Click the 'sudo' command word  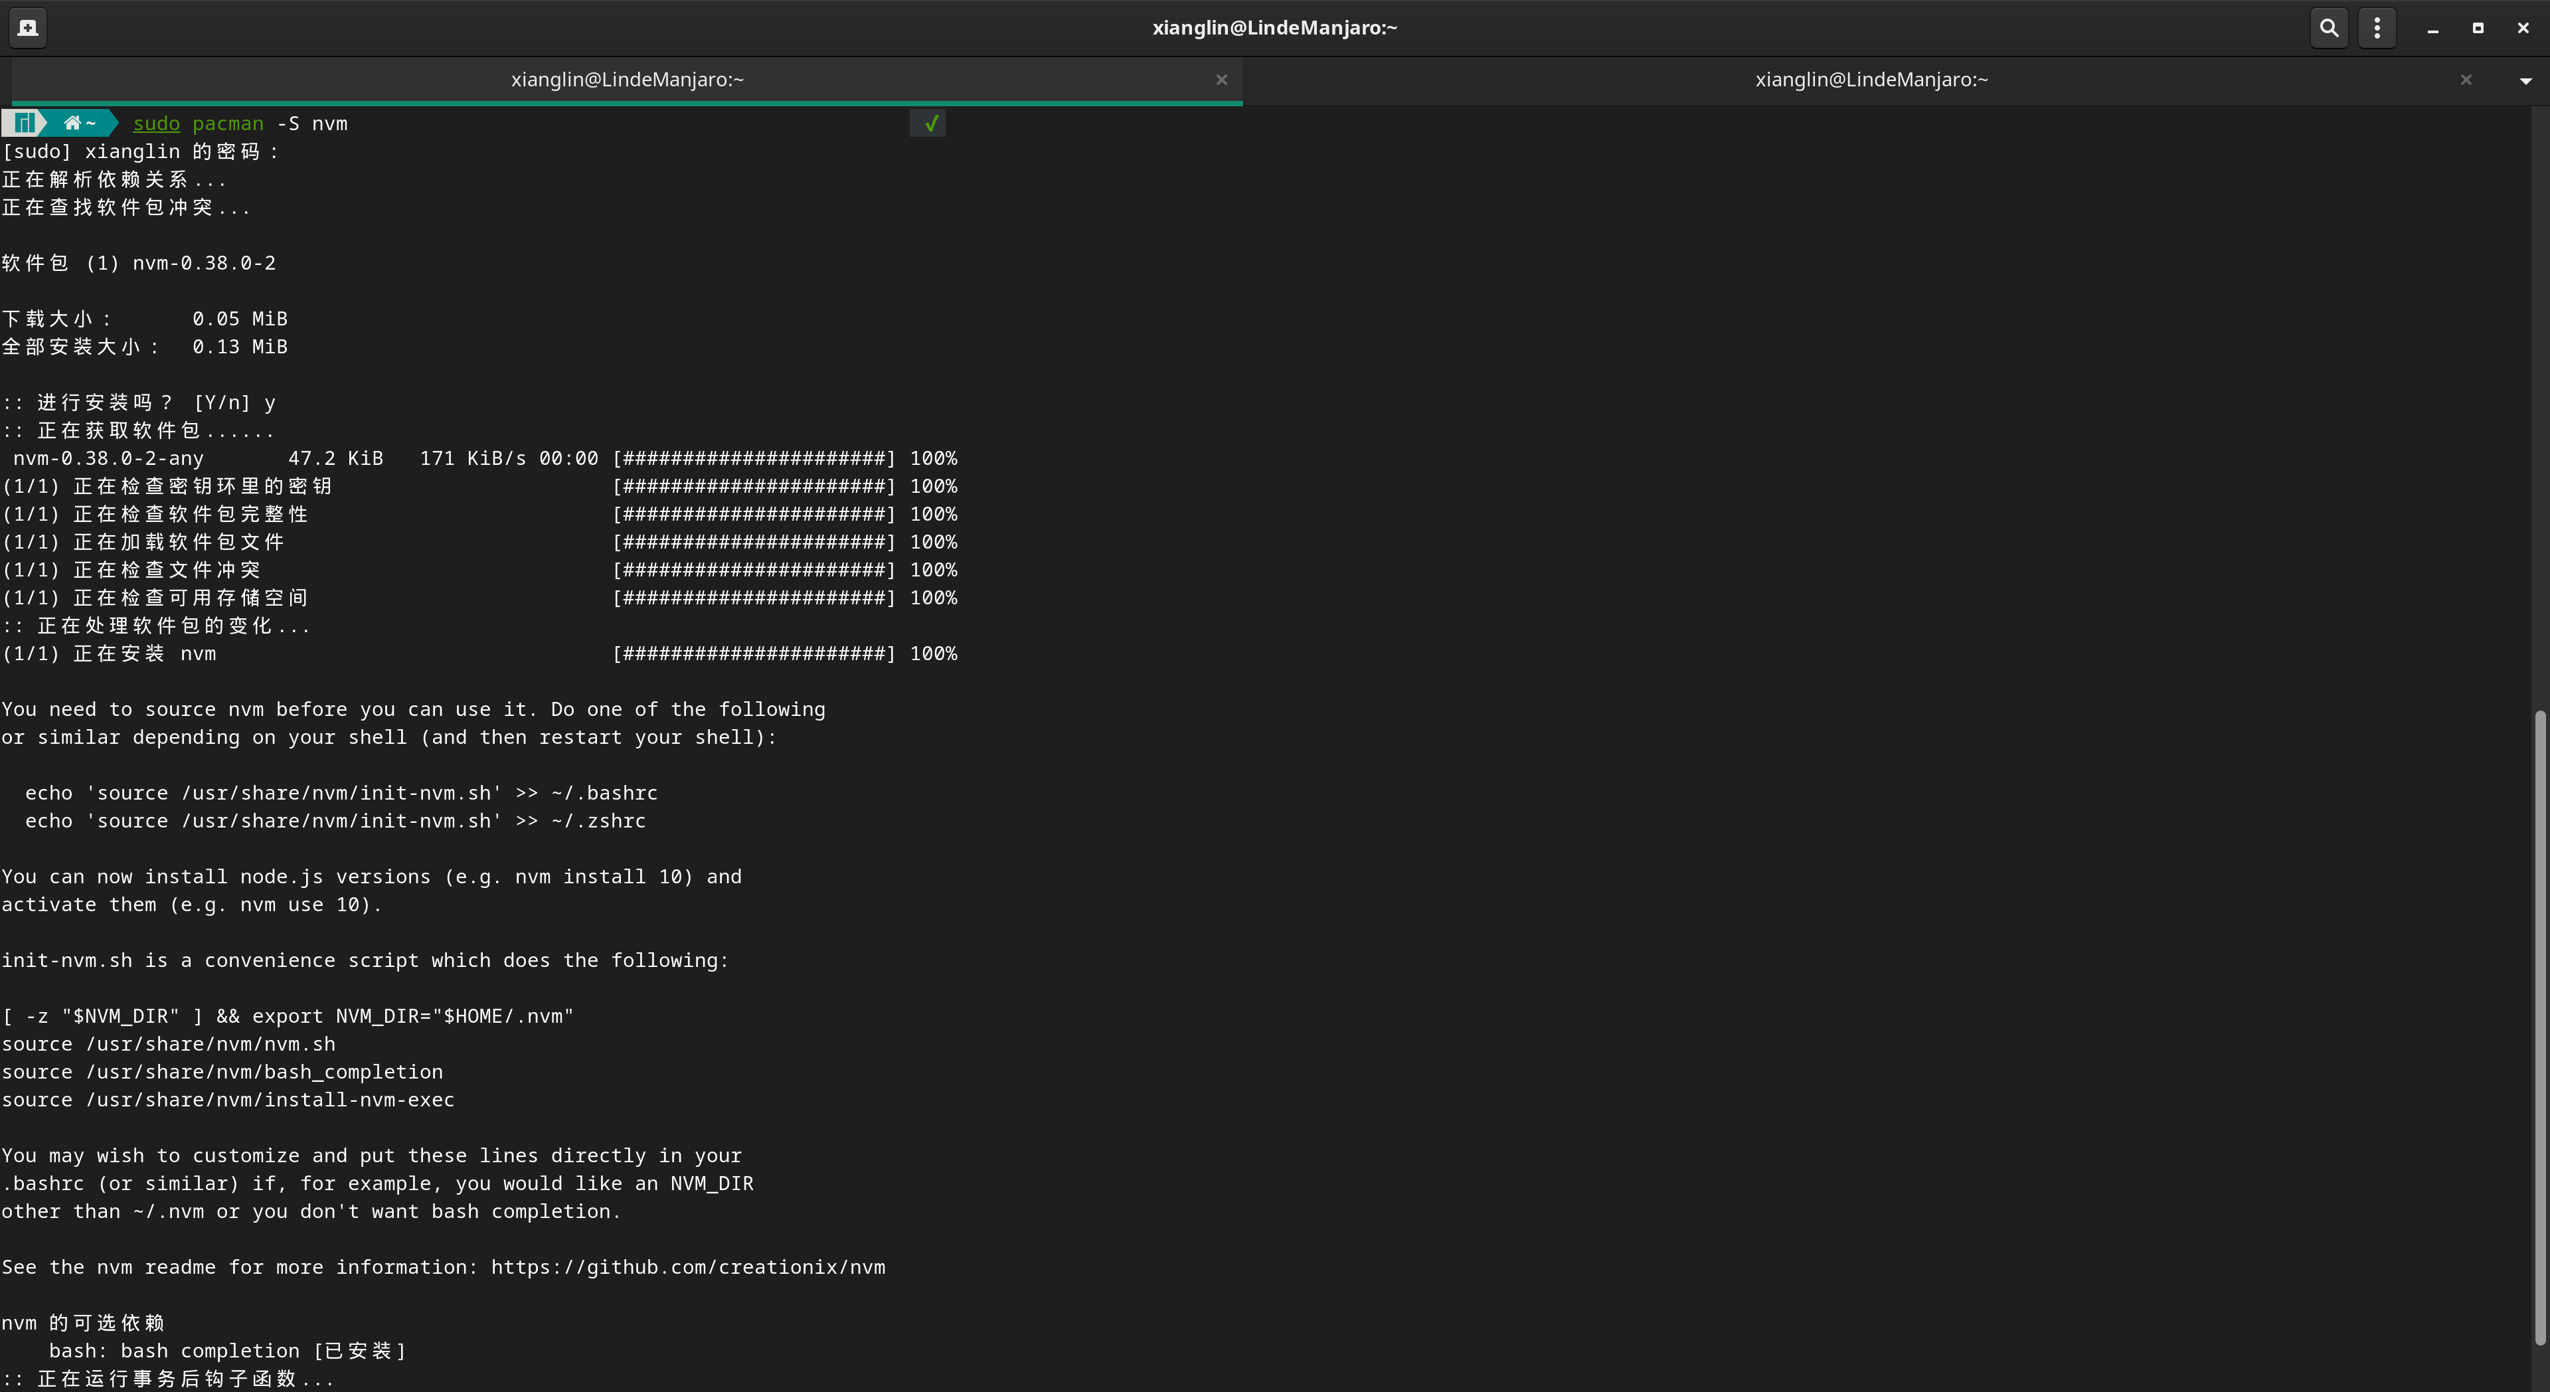click(x=157, y=124)
